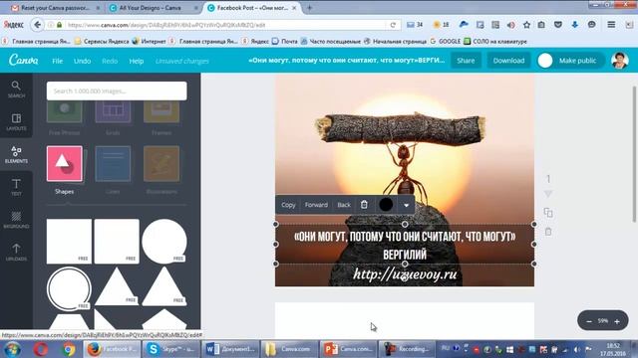Add the first square shape
The width and height of the screenshot is (638, 358).
(x=69, y=241)
